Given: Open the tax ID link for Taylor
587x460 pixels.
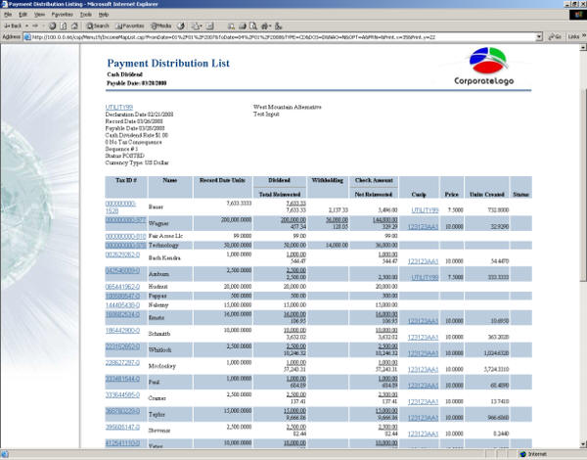Looking at the screenshot, I should [x=122, y=411].
